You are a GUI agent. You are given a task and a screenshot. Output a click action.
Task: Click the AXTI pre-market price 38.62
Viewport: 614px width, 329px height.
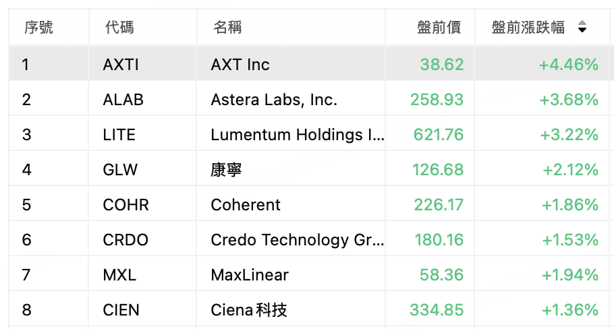tap(442, 65)
